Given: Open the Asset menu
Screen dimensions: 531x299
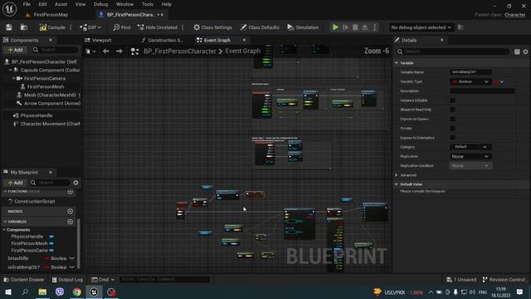Looking at the screenshot, I should click(x=61, y=4).
